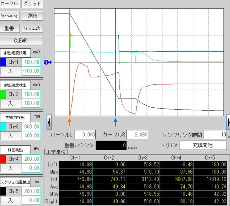Image resolution: width=230 pixels, height=206 pixels.
Task: Toggle the 入 switch under Ch-4
Action: click(11, 168)
